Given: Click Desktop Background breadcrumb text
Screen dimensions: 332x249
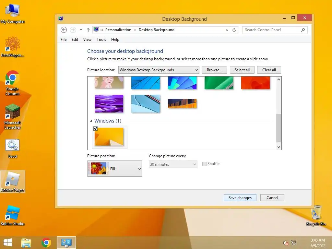Looking at the screenshot, I should point(157,30).
